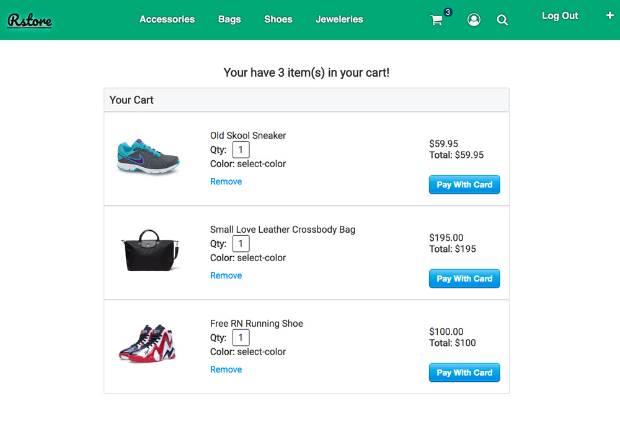Click the search magnifier icon
This screenshot has height=427, width=620.
point(502,20)
